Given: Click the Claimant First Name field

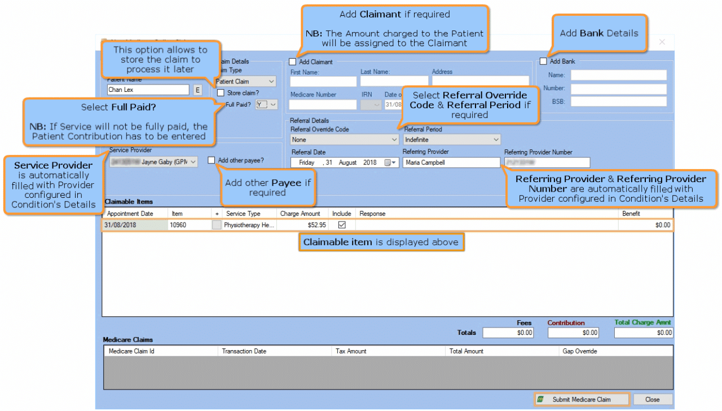Looking at the screenshot, I should (323, 81).
